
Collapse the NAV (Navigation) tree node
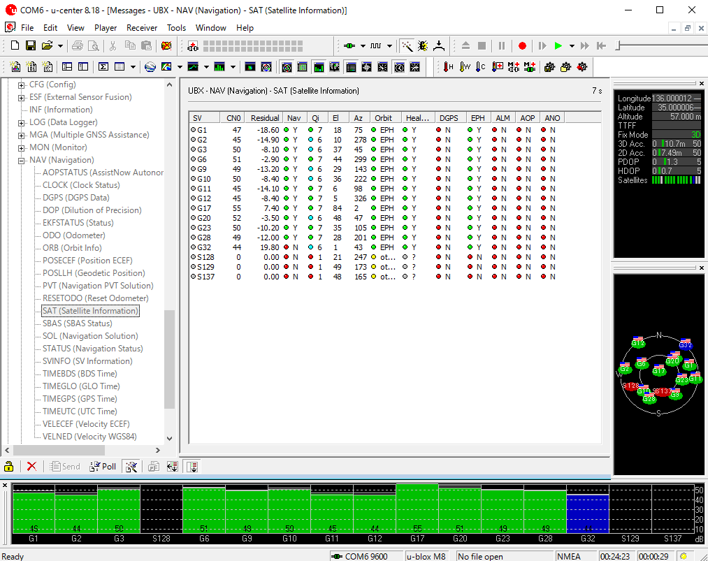[21, 160]
